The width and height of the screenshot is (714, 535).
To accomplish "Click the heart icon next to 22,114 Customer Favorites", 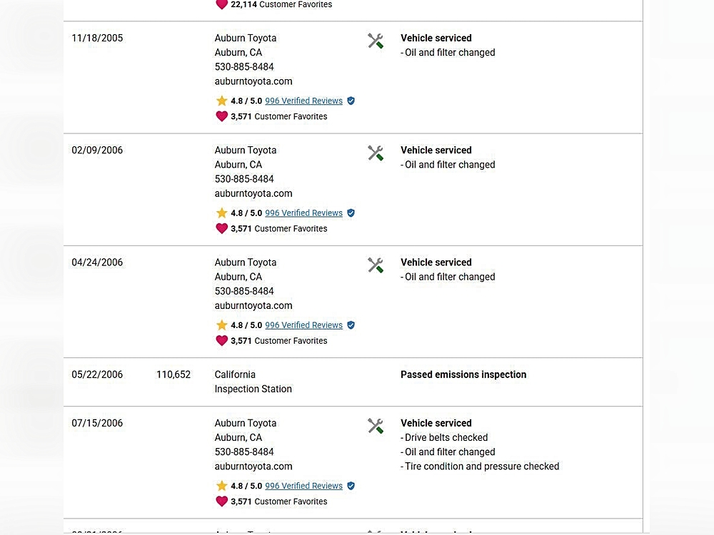I will click(x=222, y=5).
